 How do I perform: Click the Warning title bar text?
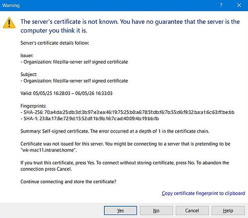click(11, 5)
